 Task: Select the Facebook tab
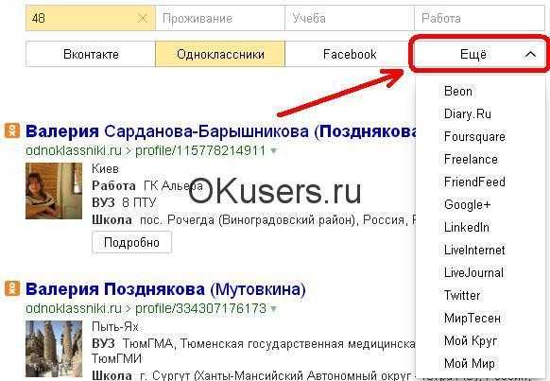[350, 54]
